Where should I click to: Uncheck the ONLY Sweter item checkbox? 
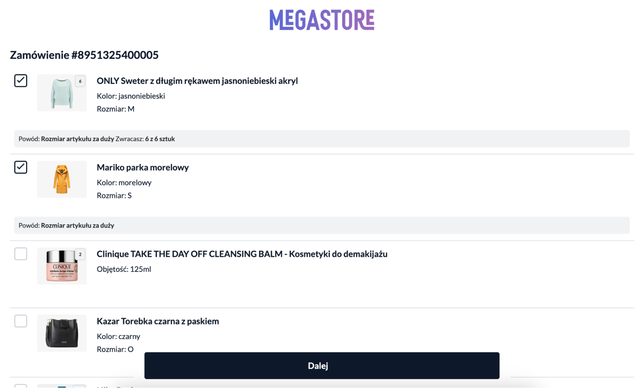click(21, 80)
